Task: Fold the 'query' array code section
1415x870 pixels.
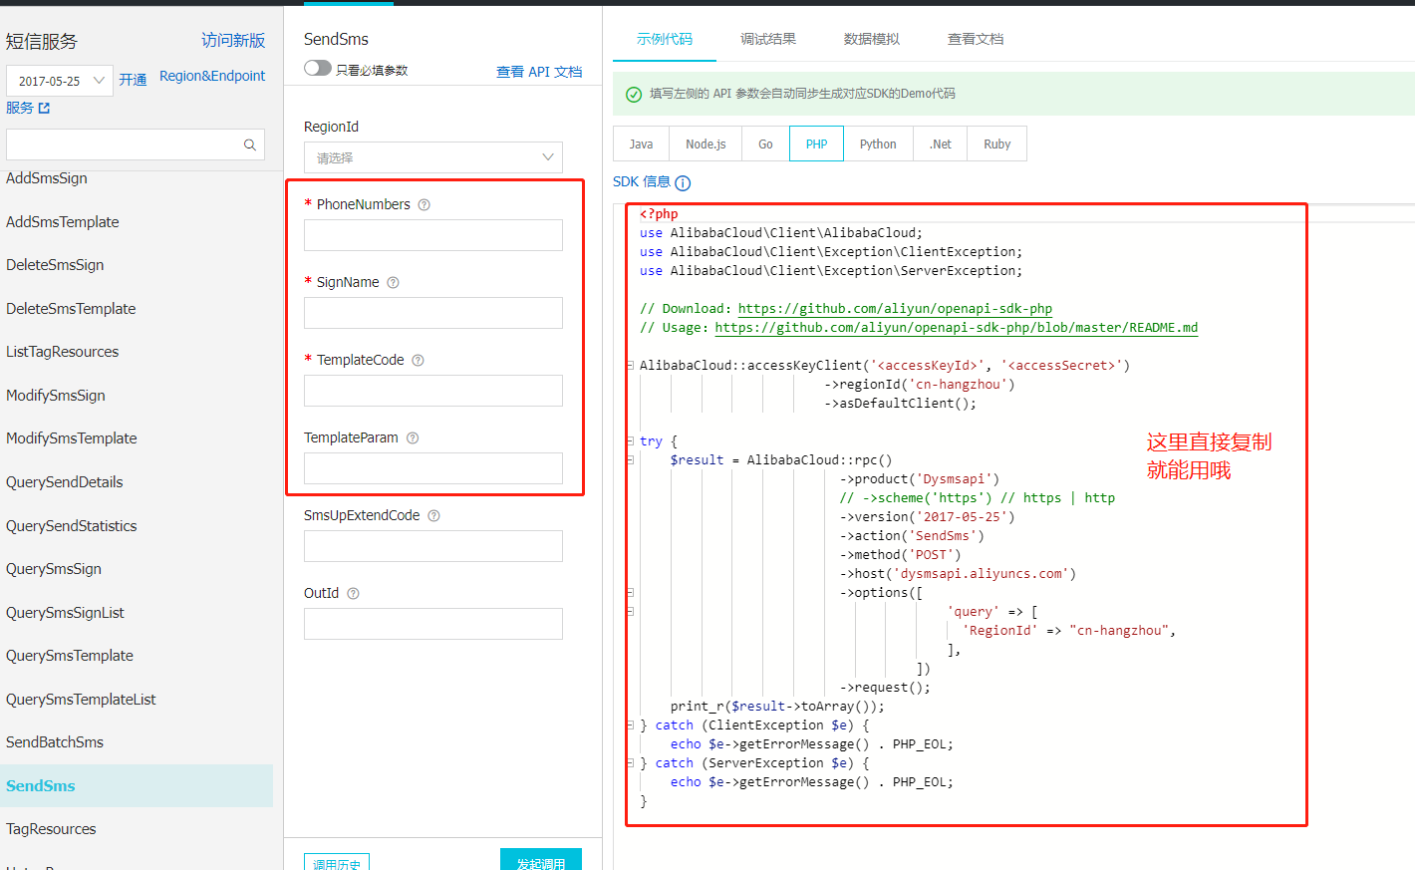Action: [630, 611]
